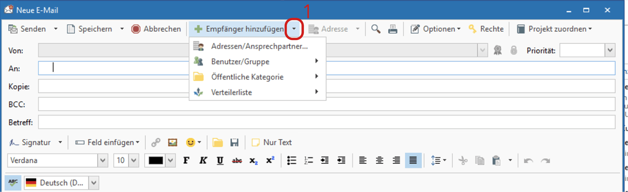Image resolution: width=628 pixels, height=192 pixels.
Task: Click the floppy disk save icon
Action: click(x=234, y=142)
